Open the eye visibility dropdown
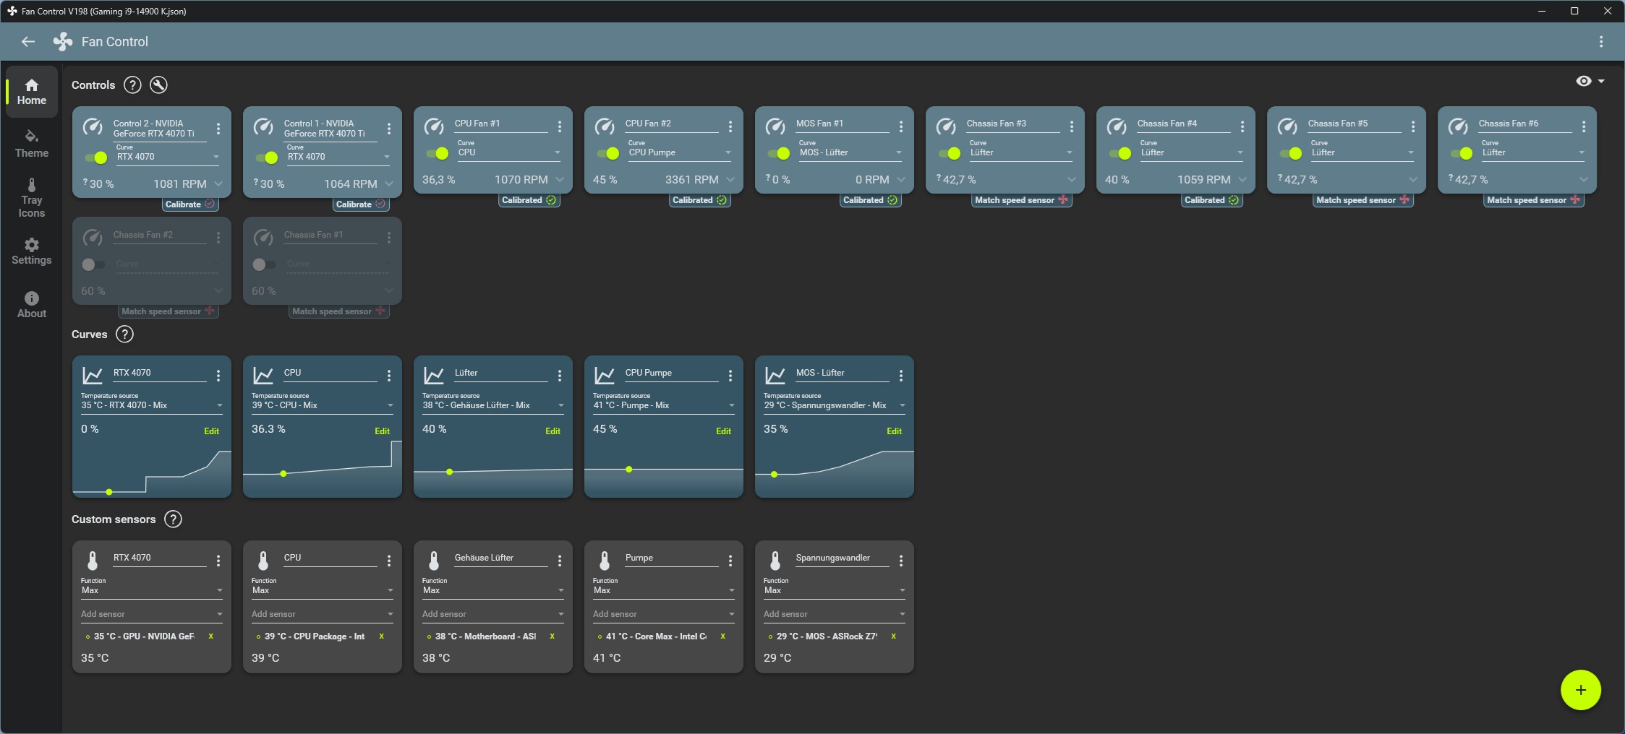 pos(1590,81)
